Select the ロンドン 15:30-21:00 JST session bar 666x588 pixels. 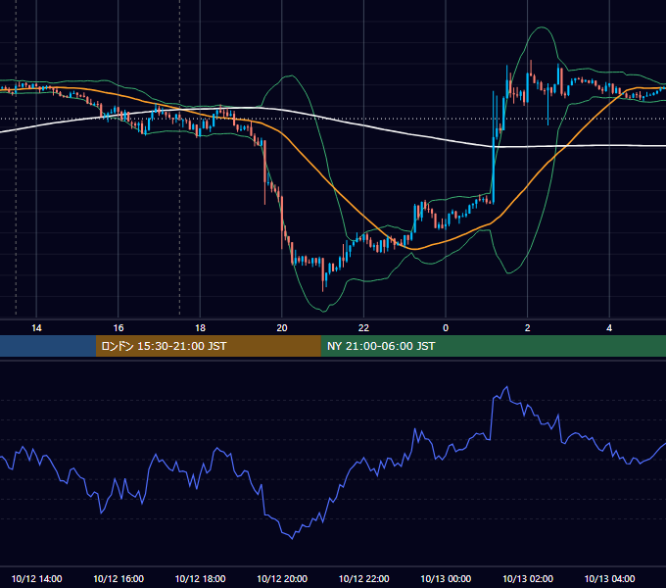tap(208, 346)
